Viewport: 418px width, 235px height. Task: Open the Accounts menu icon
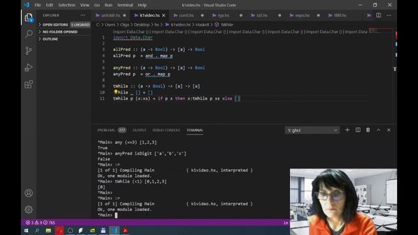tap(29, 193)
